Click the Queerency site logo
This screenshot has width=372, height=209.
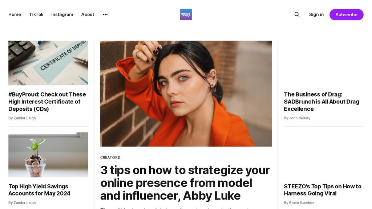point(186,15)
